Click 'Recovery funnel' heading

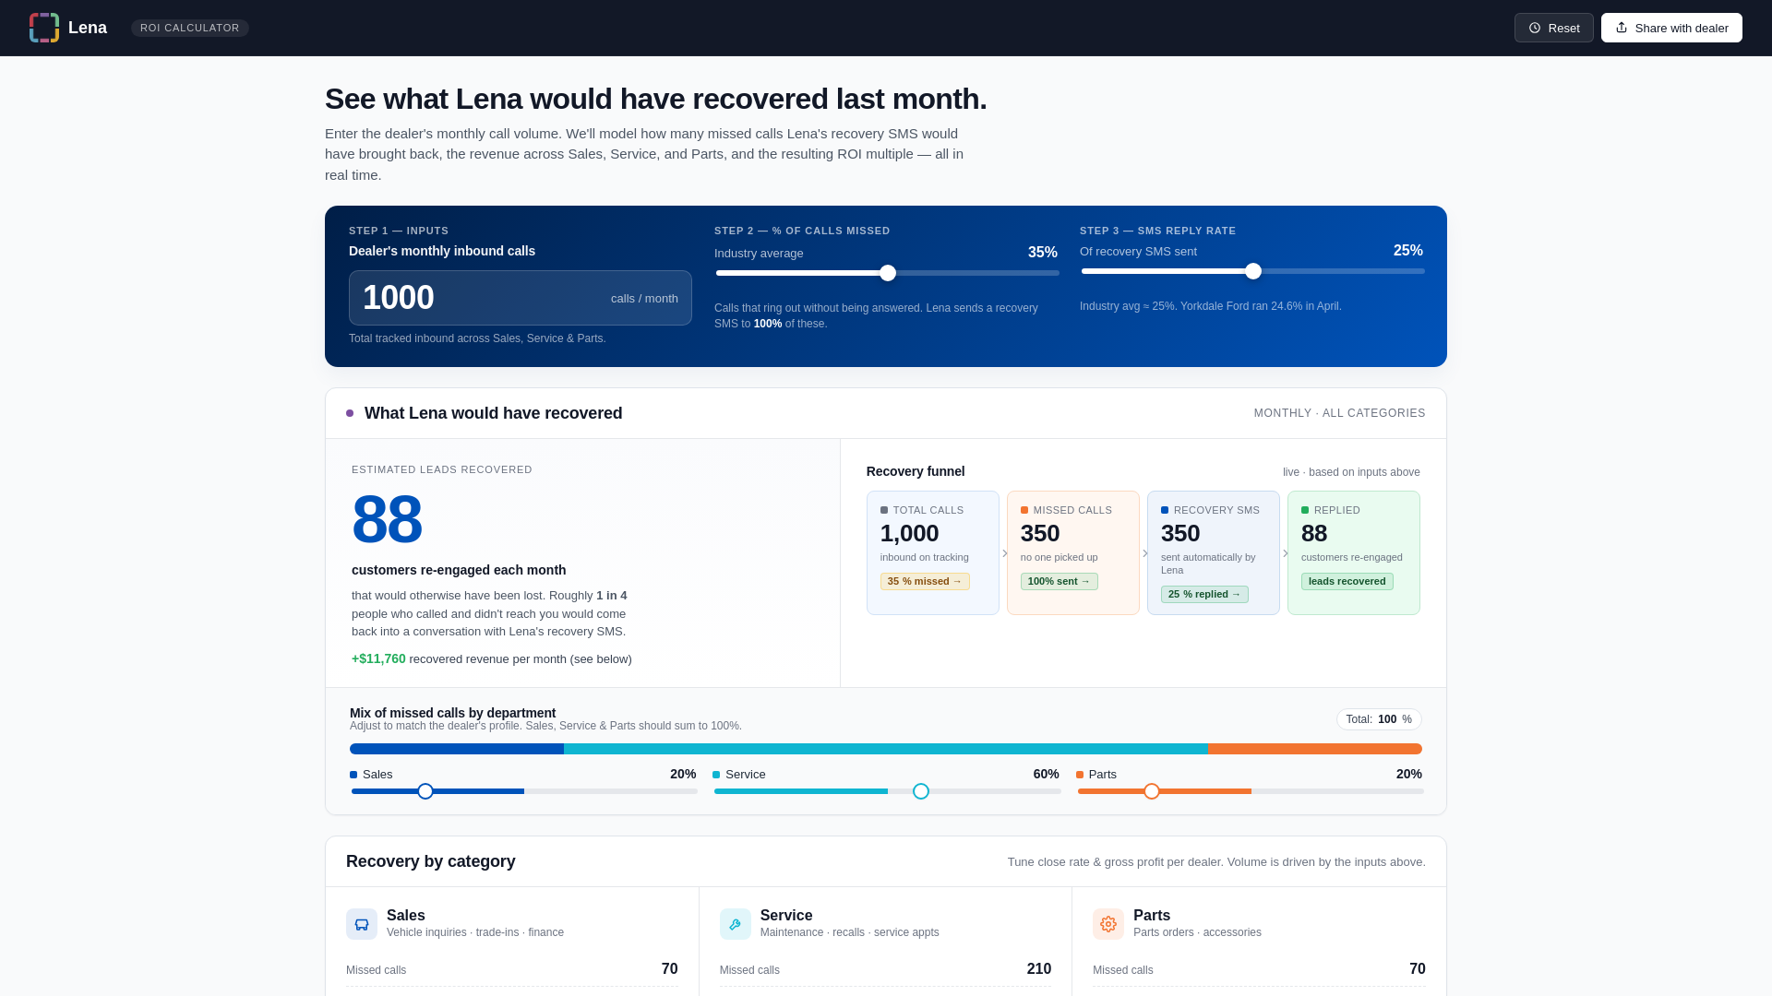click(916, 471)
